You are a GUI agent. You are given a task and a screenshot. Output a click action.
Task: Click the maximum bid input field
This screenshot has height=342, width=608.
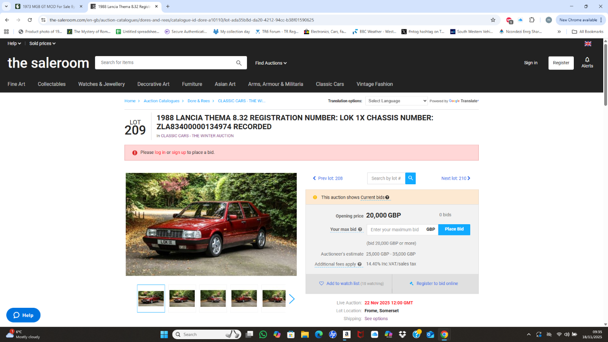[x=395, y=229]
